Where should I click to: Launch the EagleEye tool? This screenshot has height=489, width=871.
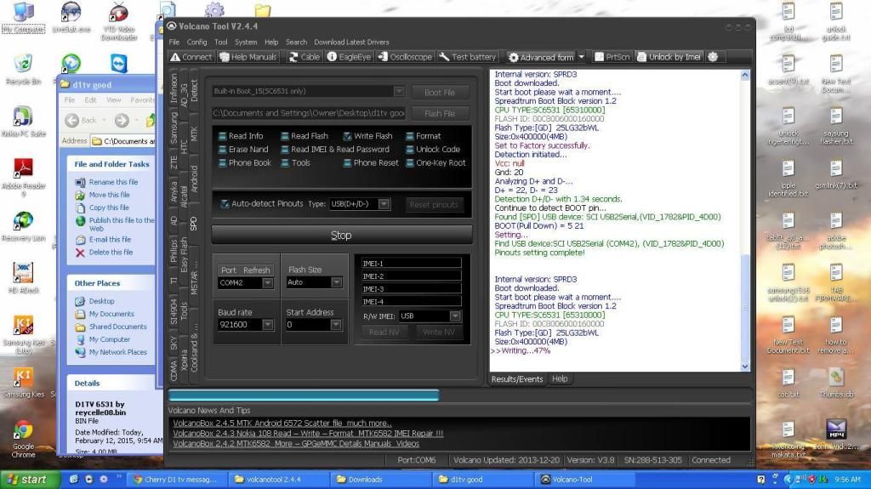[350, 57]
